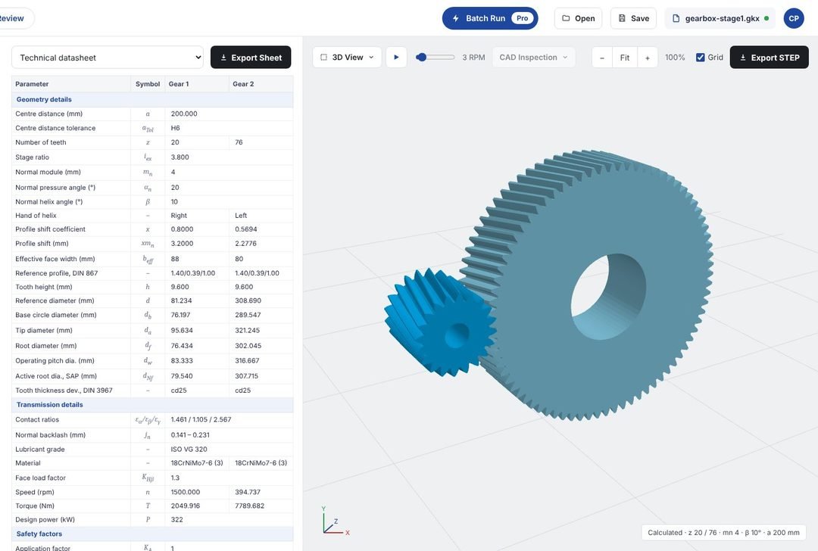Click Gear 1 material 18CrNiMo7-6 (3)
Viewport: 818px width, 551px height.
(197, 463)
